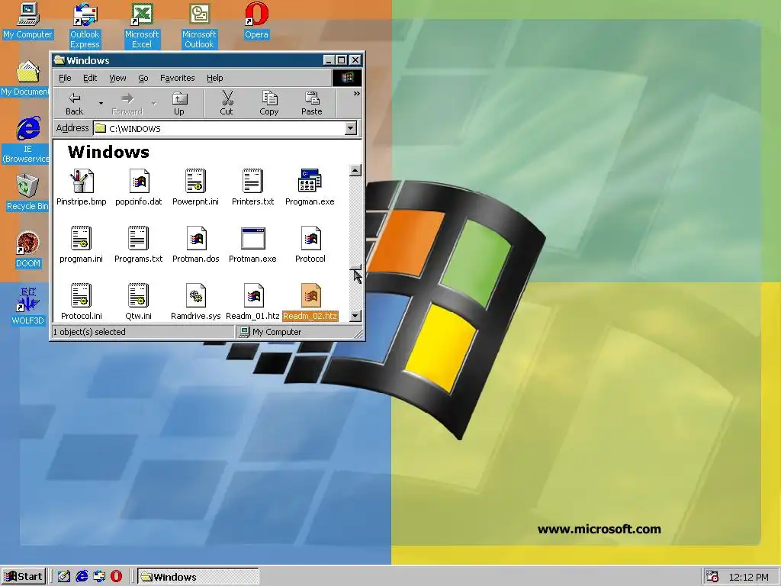Viewport: 781px width, 586px height.
Task: Select Readm_01.htz file
Action: 252,302
